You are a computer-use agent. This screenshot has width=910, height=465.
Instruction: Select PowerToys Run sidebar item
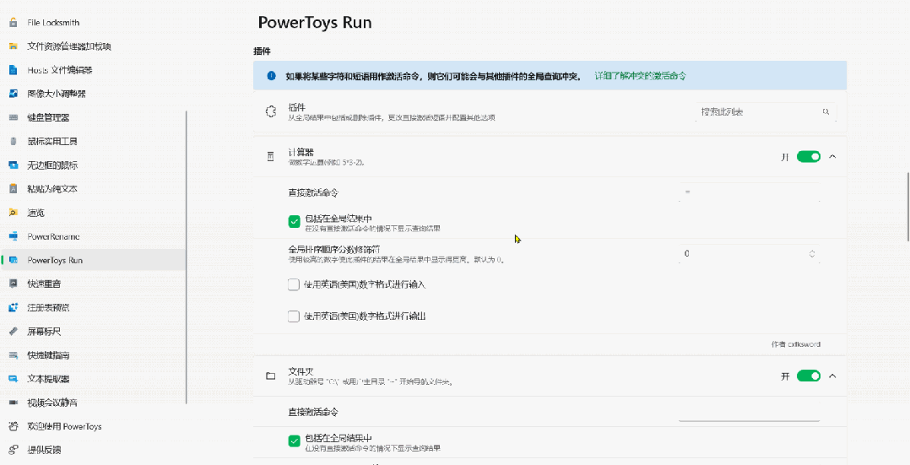(x=93, y=261)
